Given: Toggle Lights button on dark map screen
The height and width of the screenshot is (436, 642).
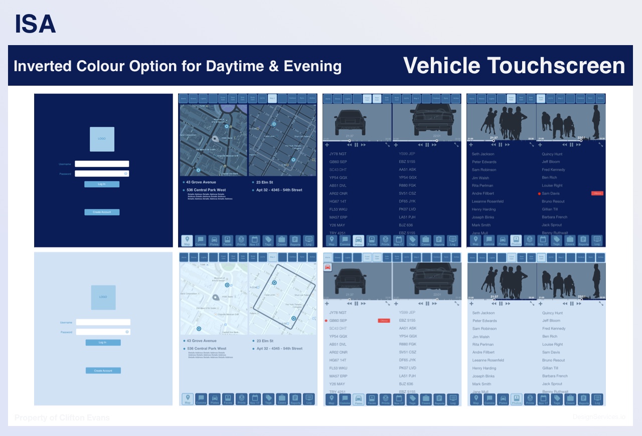Looking at the screenshot, I should (203, 99).
